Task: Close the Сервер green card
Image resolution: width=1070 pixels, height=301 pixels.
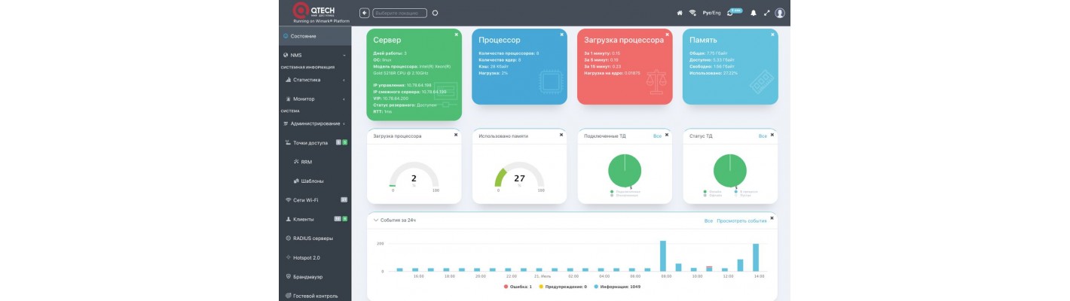Action: point(456,35)
